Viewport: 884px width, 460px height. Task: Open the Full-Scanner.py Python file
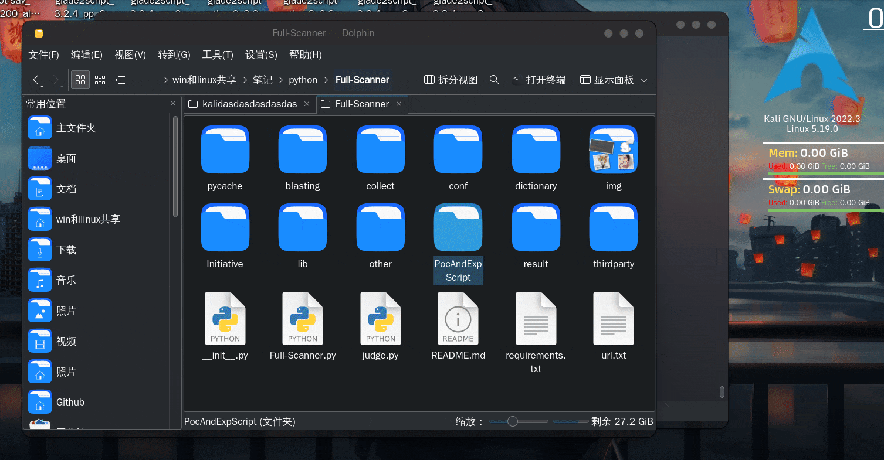[x=303, y=319]
